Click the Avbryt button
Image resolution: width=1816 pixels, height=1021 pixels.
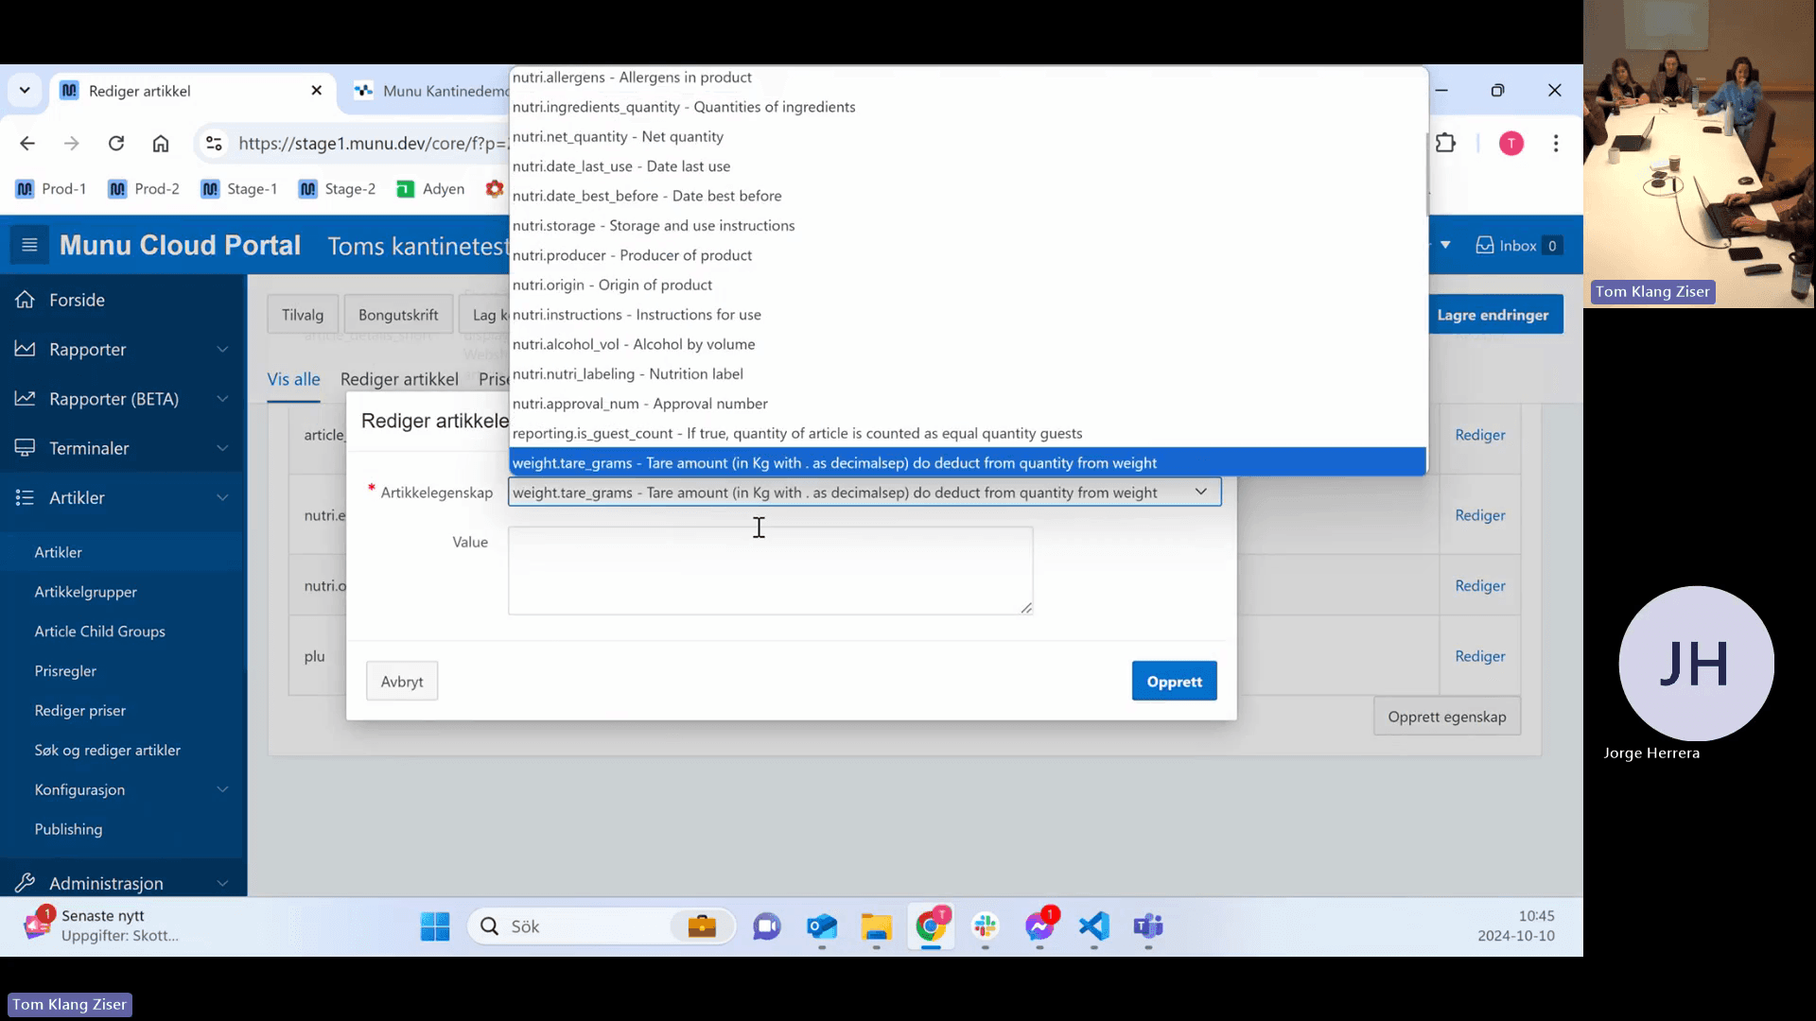pos(402,682)
